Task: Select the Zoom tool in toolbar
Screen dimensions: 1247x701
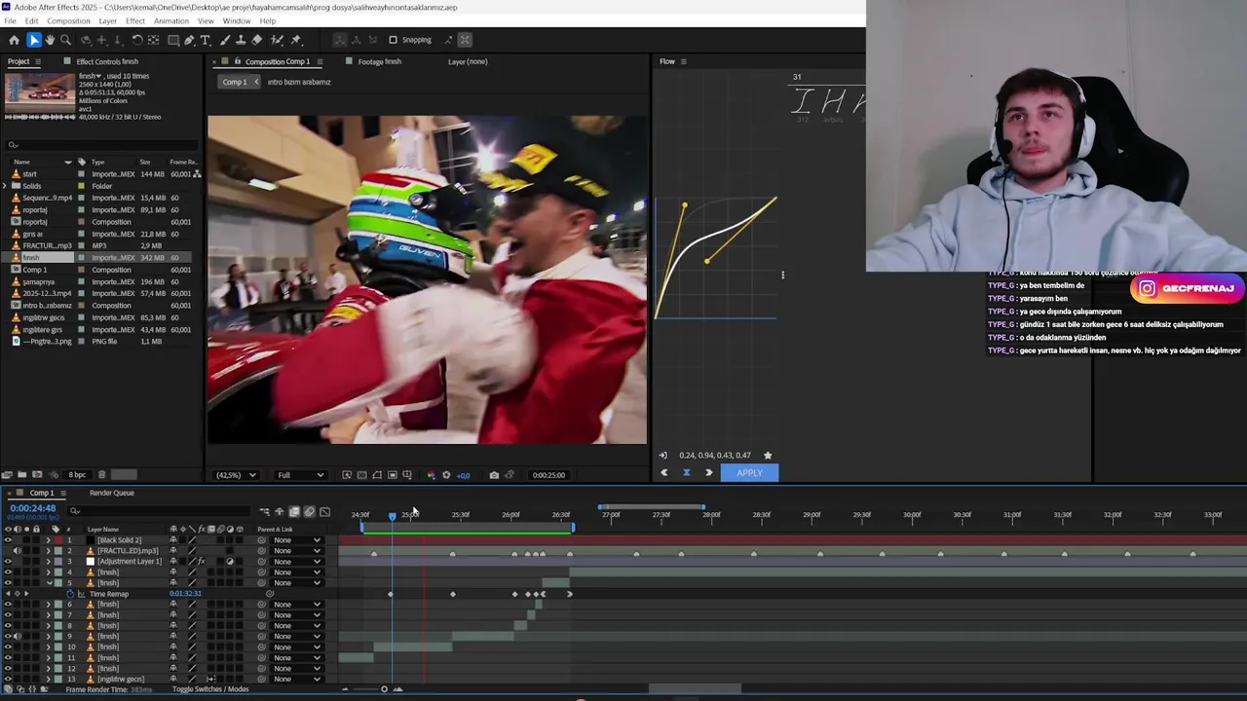Action: [x=65, y=40]
